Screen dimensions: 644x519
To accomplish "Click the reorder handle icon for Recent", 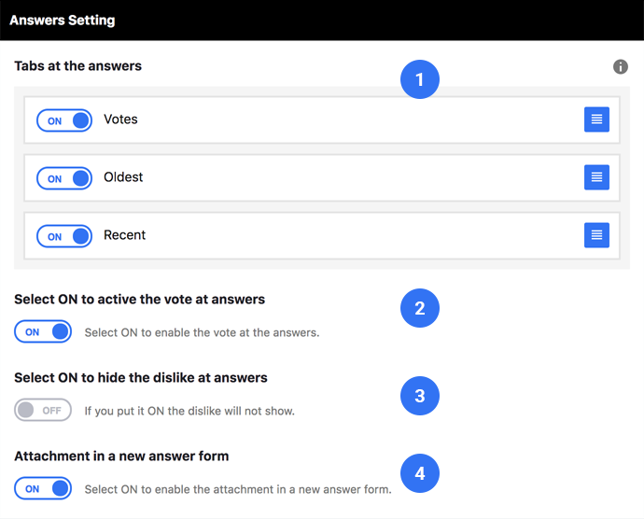I will click(596, 235).
